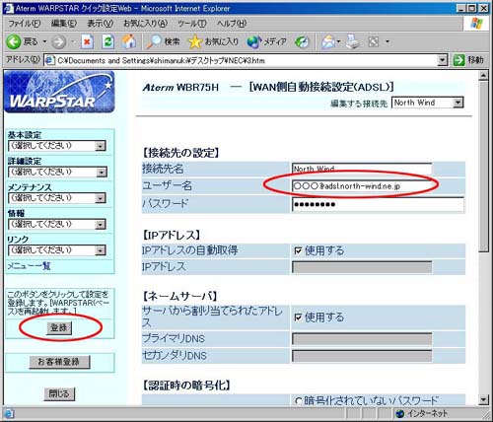Screen dimensions: 493x422
Task: Click the page icon in address bar
Action: point(49,60)
